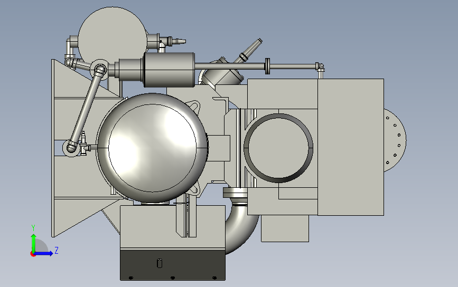Select the horizontal cylinder above the sphere
The width and height of the screenshot is (458, 287).
click(x=169, y=70)
